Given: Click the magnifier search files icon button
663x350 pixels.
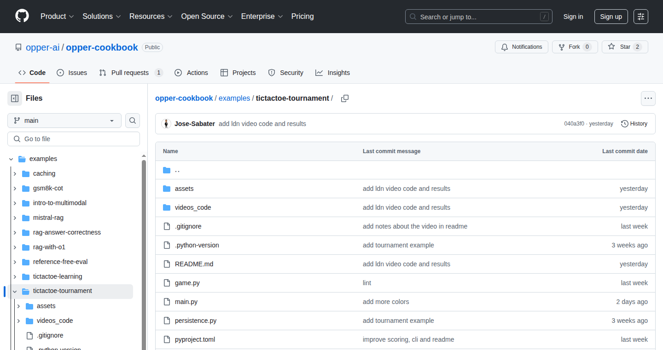Looking at the screenshot, I should click(x=133, y=120).
